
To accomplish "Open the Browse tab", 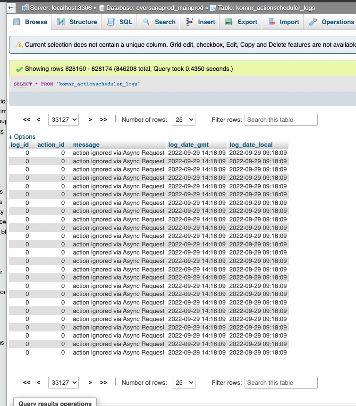I will pos(30,22).
